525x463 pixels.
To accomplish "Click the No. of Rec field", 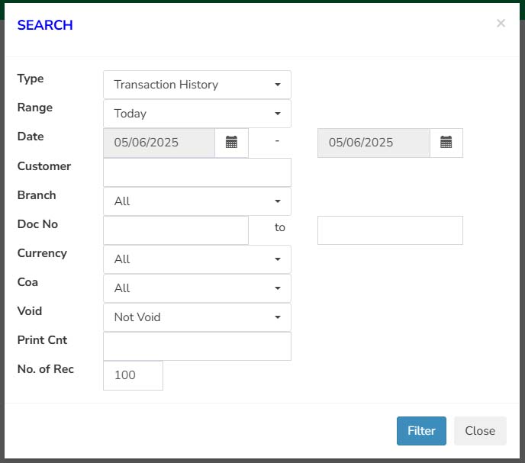I will (134, 375).
